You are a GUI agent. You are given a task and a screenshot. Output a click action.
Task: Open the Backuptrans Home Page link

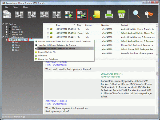coord(14,117)
